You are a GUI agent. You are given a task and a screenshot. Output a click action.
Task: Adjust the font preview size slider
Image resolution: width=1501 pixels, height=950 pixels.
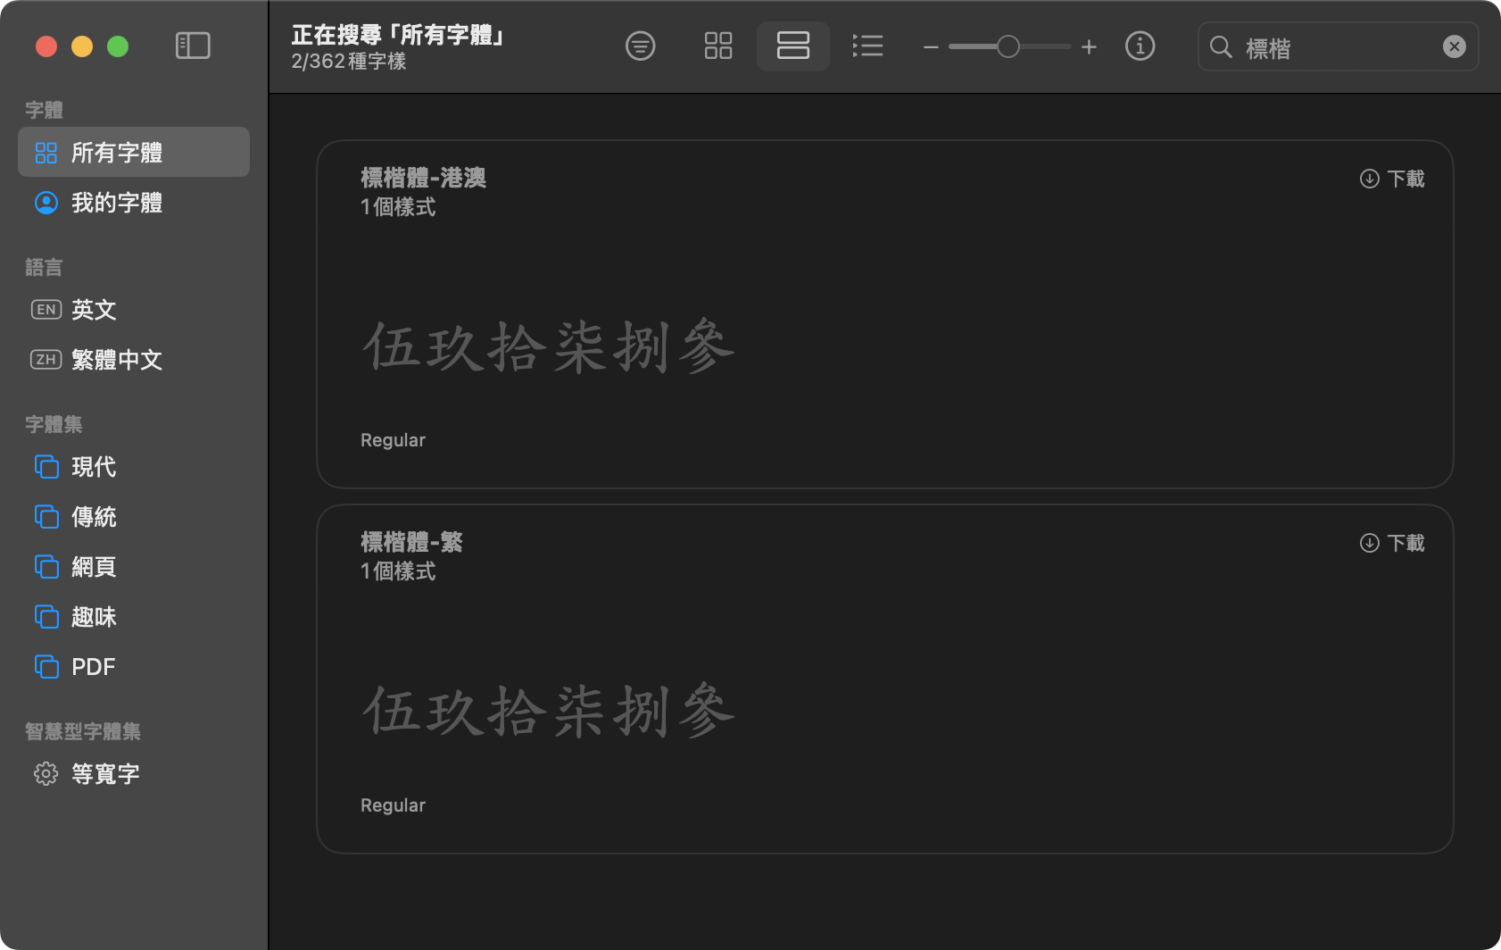(1008, 46)
